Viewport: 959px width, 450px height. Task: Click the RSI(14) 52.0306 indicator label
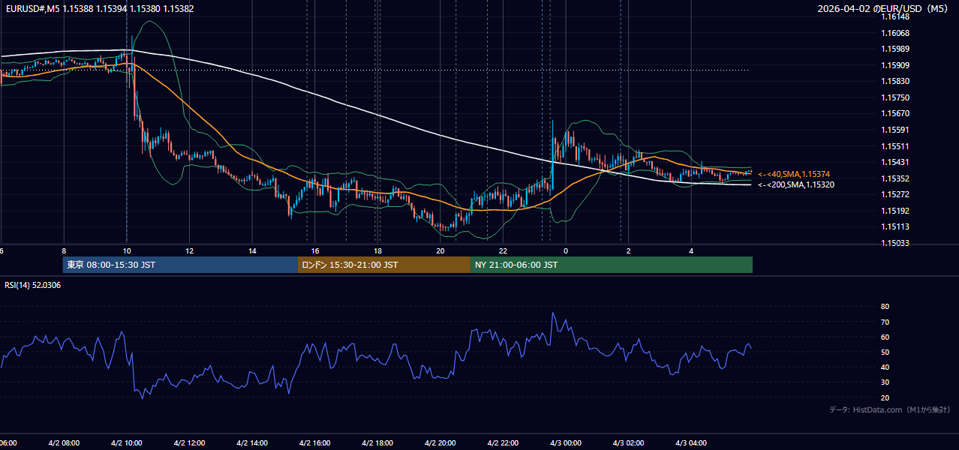tap(33, 285)
